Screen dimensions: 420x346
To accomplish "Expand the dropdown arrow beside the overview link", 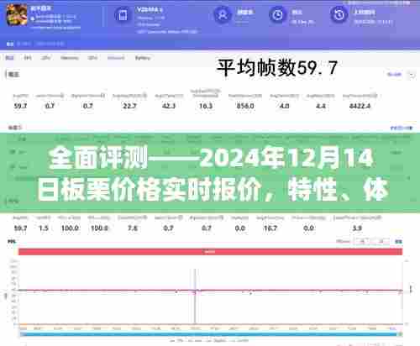I will pos(412,75).
